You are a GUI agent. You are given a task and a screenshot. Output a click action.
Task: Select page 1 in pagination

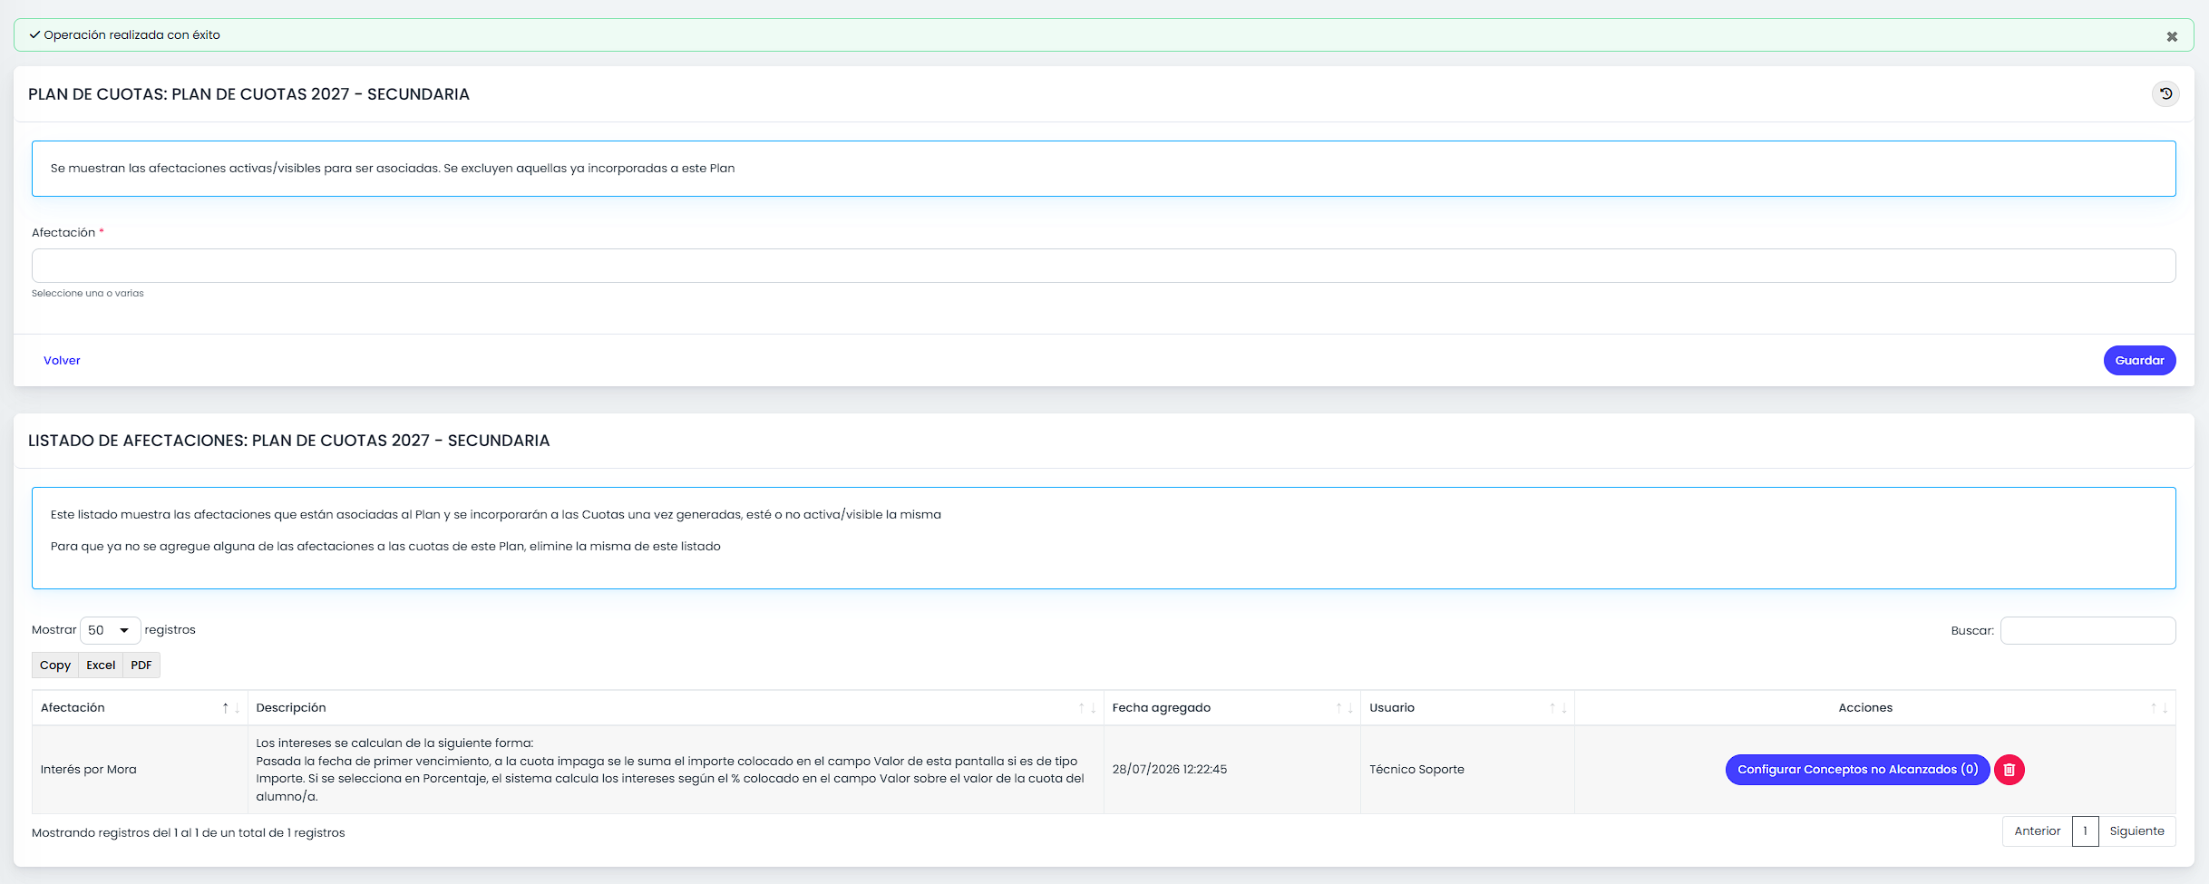coord(2085,831)
